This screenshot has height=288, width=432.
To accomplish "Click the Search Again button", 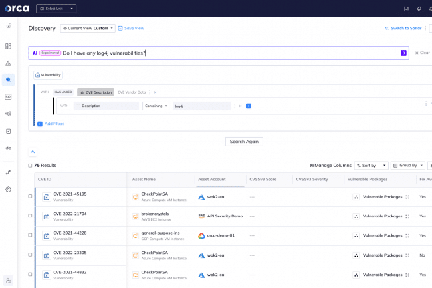I will tap(244, 141).
